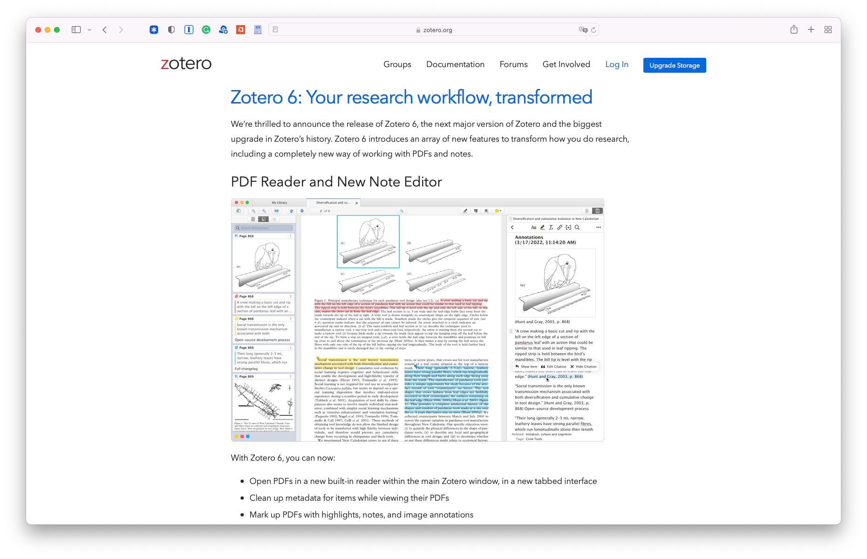Show the tab overview grid

[828, 30]
